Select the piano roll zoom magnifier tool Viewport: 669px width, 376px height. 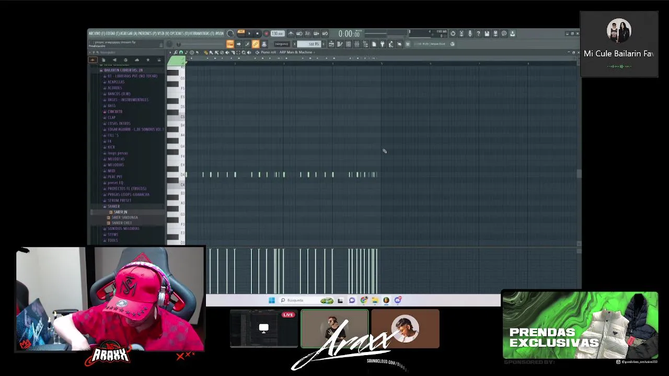tap(244, 52)
